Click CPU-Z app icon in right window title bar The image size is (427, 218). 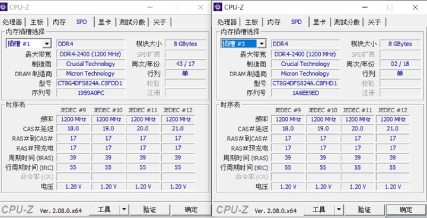point(218,7)
